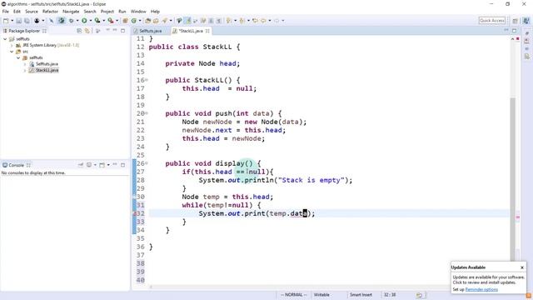Click the Last Edit Location icon

pos(255,21)
